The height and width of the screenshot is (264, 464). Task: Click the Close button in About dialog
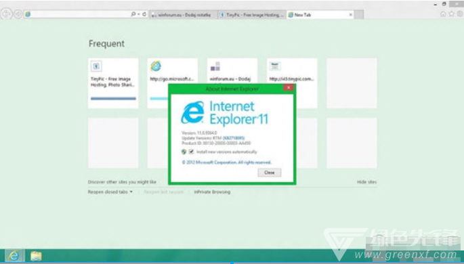[x=270, y=173]
